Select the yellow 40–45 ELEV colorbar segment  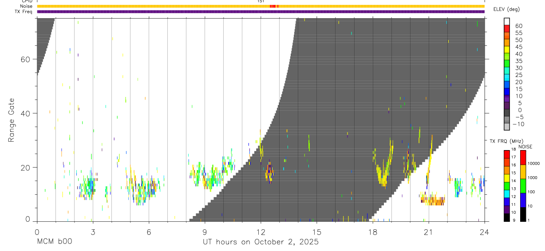507,50
